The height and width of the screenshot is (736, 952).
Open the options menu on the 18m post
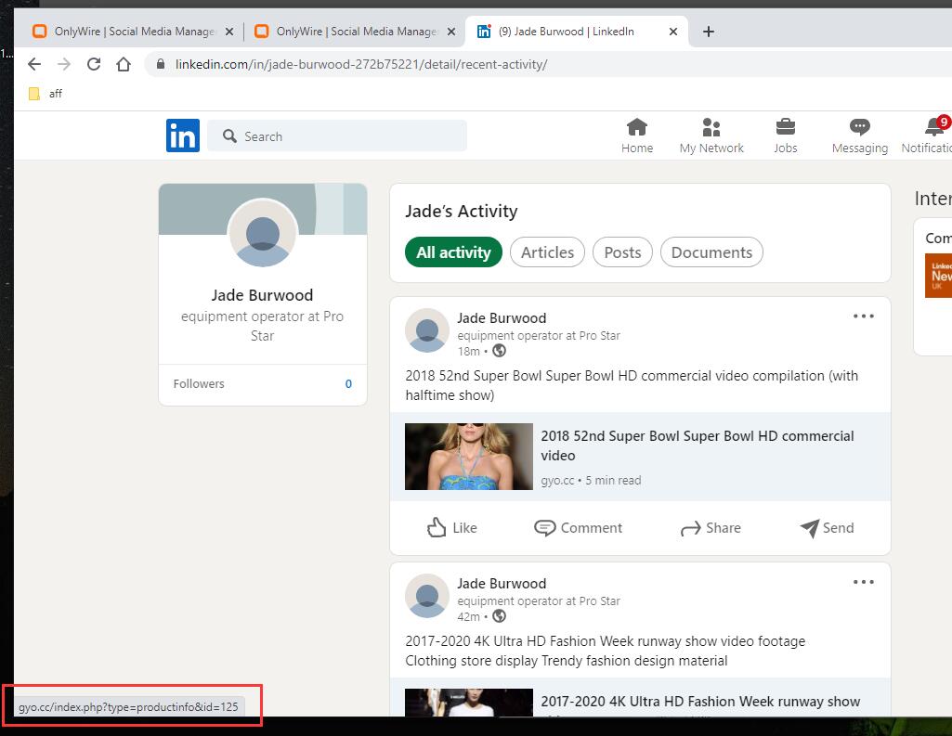point(864,316)
